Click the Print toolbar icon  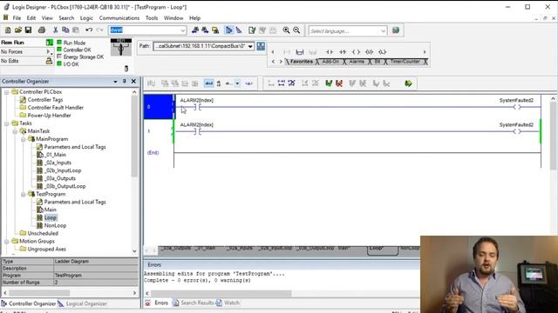(x=42, y=30)
